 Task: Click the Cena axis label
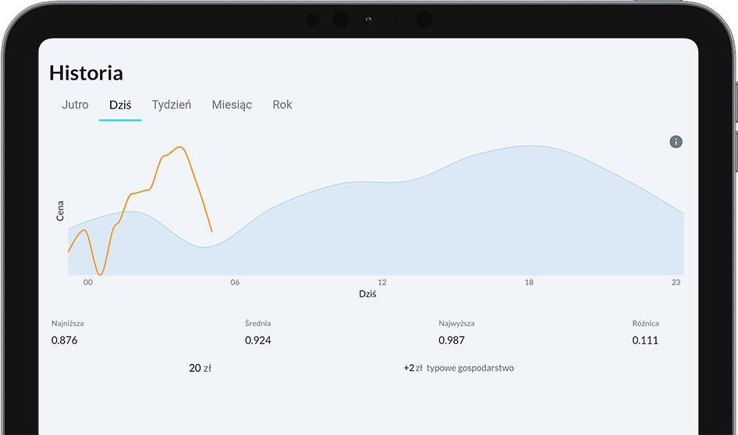(60, 210)
